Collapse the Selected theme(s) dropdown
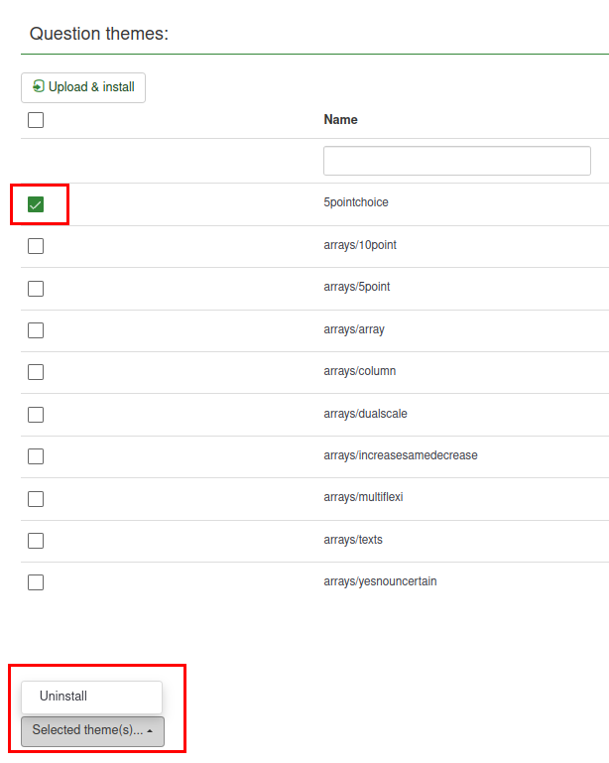The image size is (609, 763). point(92,731)
